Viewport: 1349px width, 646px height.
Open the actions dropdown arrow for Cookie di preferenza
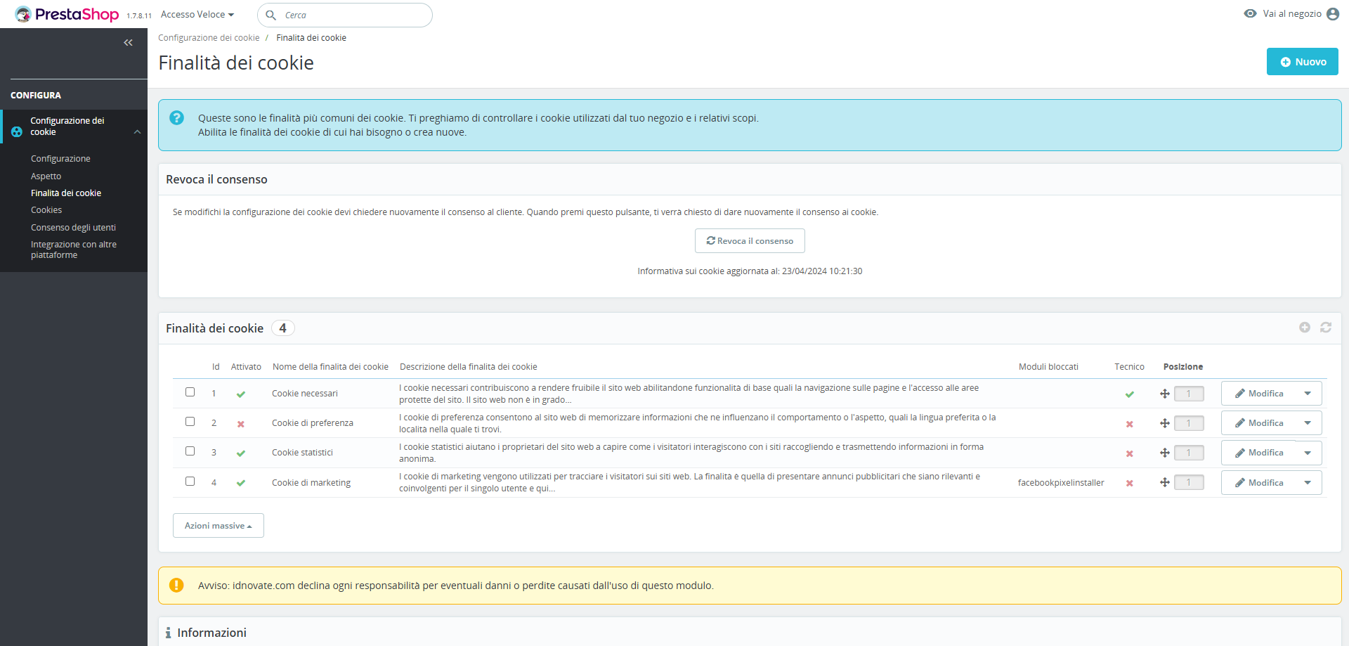click(1308, 423)
